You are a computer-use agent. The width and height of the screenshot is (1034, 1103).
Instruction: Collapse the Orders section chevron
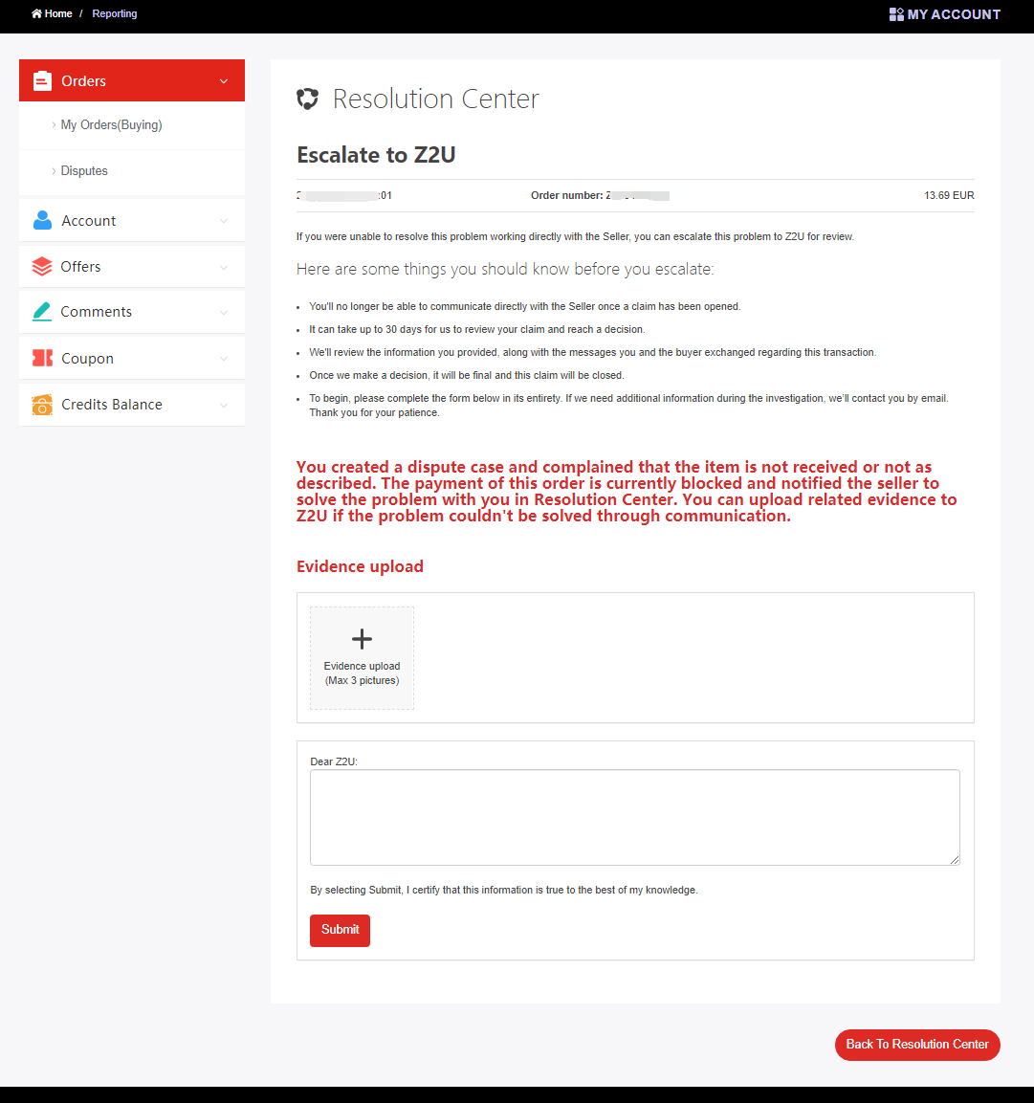224,81
